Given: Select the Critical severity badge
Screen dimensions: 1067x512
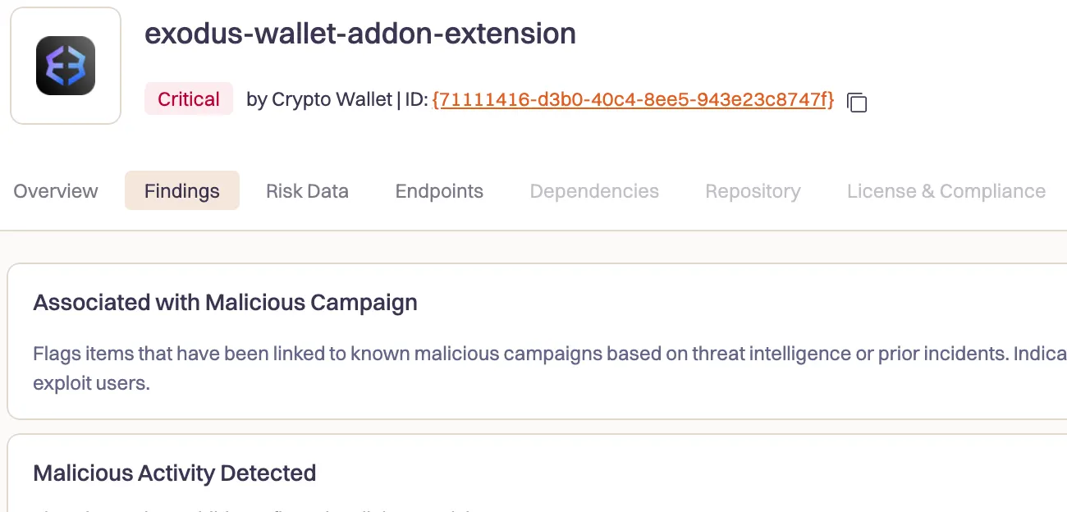Looking at the screenshot, I should click(x=189, y=98).
